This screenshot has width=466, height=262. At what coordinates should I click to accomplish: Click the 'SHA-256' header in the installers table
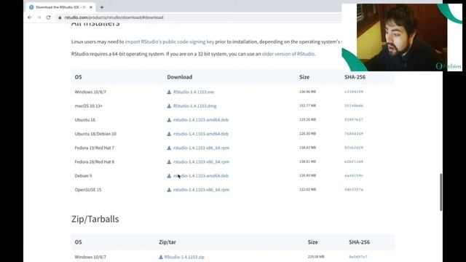click(x=355, y=77)
